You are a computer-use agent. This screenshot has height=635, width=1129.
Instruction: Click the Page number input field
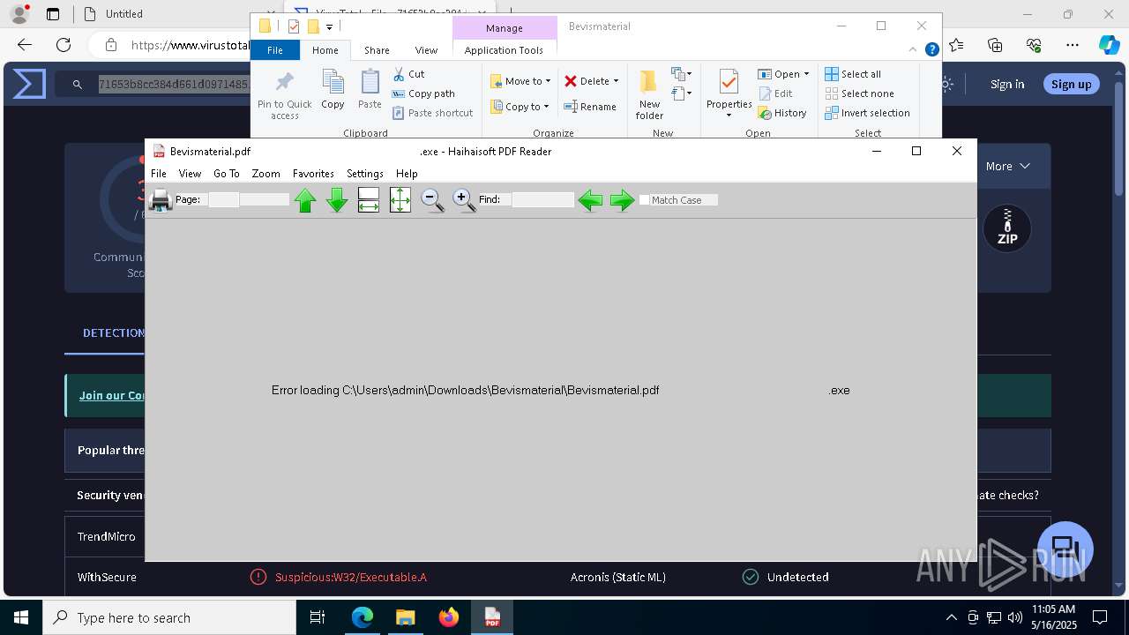tap(223, 200)
